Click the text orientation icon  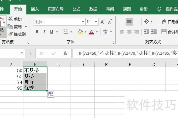147,21
